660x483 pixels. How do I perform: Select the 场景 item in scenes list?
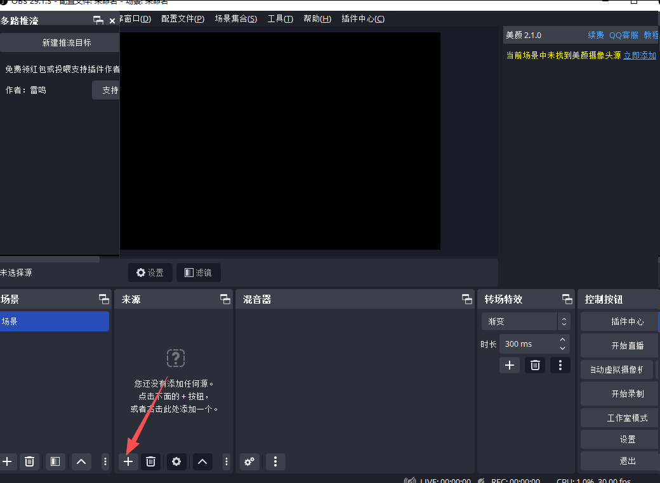tap(55, 321)
